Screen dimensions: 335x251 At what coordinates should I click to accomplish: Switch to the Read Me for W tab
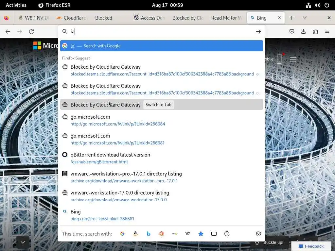226,18
